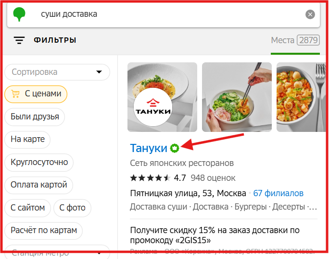Click the green verified badge by Тануки
Screen dimensions: 329x259
coord(175,148)
